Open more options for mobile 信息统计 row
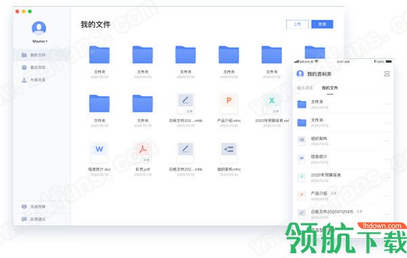This screenshot has height=258, width=407. (x=387, y=159)
